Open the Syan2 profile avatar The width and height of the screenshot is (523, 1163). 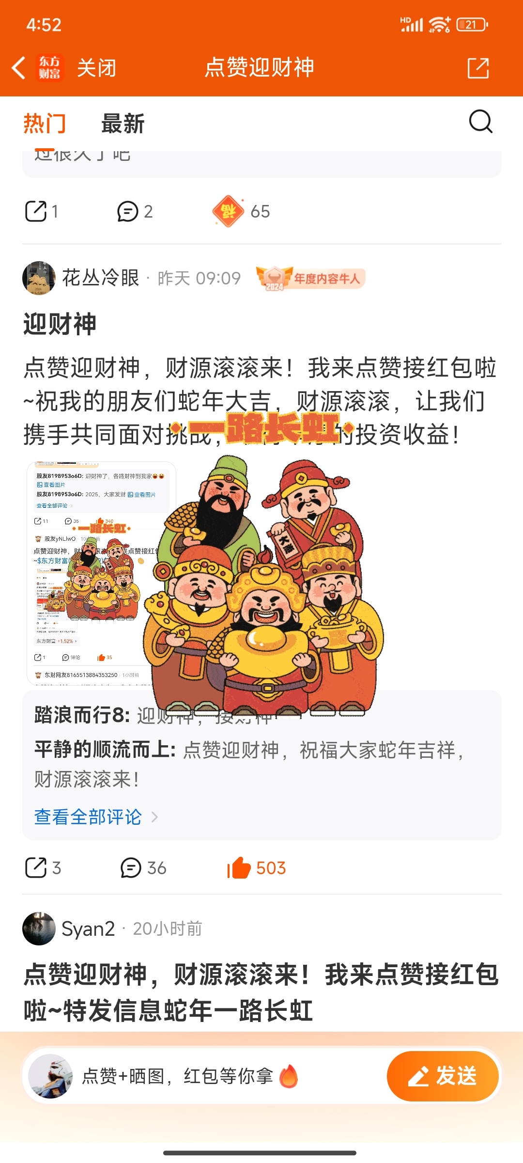coord(39,928)
